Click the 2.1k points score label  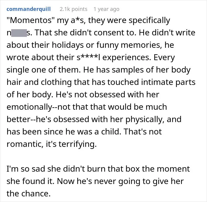pos(73,9)
